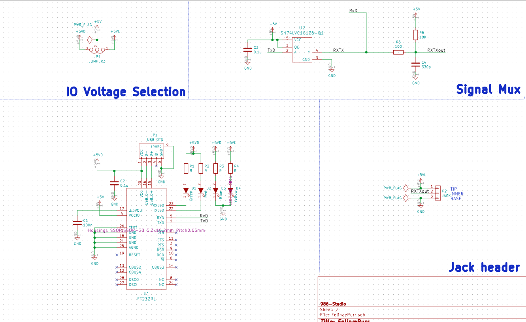Click the C2 0.1u capacitor symbol
The height and width of the screenshot is (322, 526).
pos(114,183)
